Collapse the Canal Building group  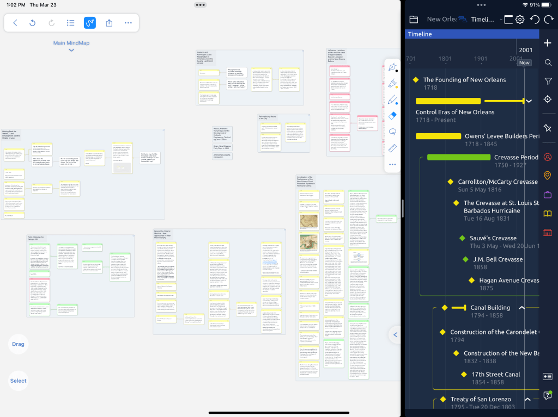521,308
